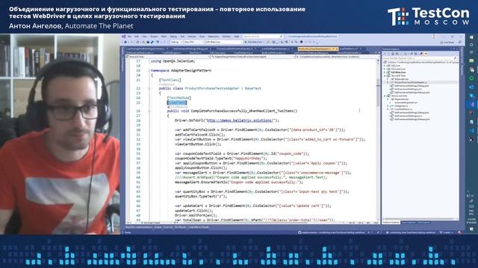Open the File menu in Visual Studio
Screen dimensions: 478x268
pos(129,36)
